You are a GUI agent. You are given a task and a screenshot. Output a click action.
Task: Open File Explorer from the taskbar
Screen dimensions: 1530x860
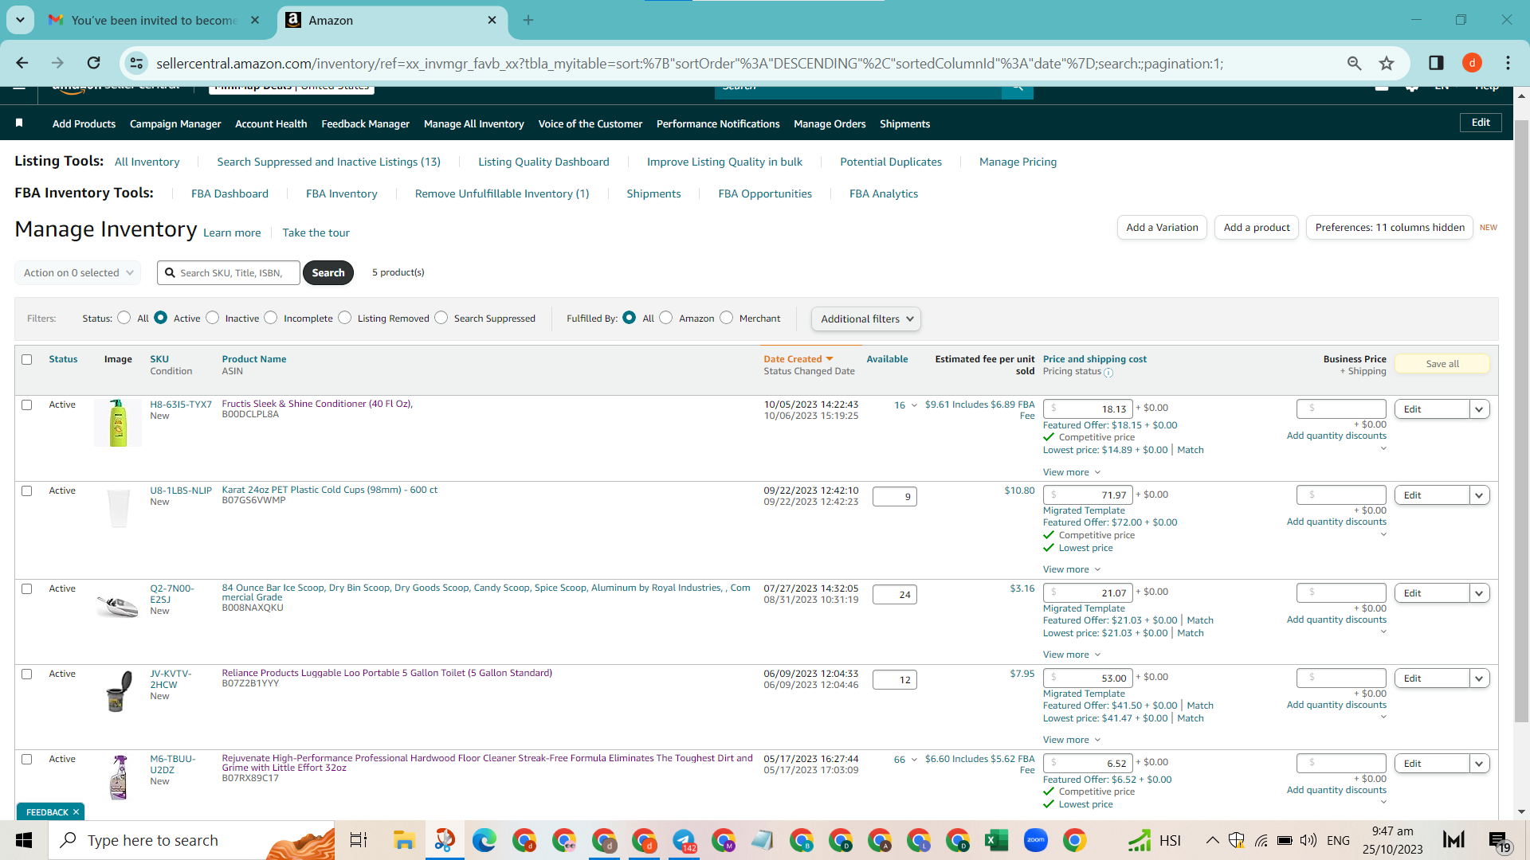(404, 840)
